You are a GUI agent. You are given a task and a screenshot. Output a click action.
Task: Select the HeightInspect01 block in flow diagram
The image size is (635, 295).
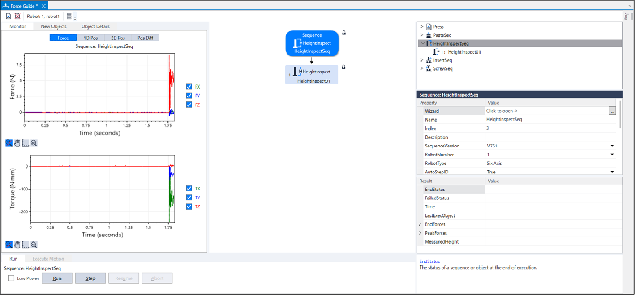coord(312,75)
